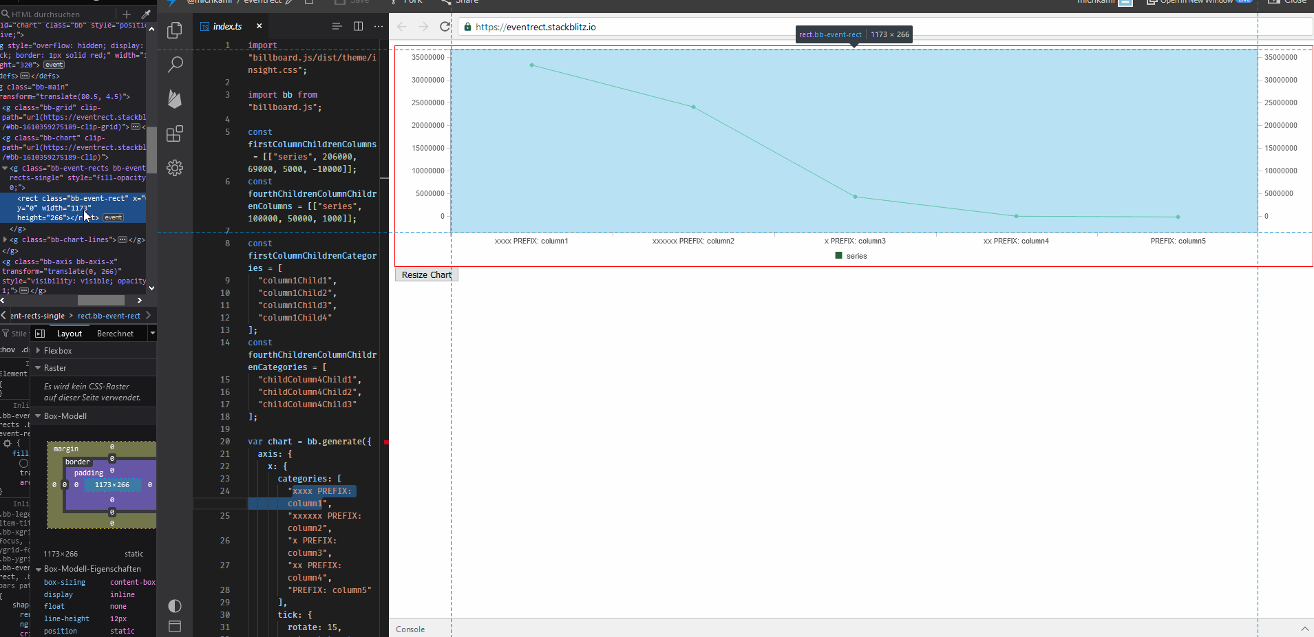Switch to the Berechnet tab
This screenshot has height=637, width=1314.
[115, 334]
